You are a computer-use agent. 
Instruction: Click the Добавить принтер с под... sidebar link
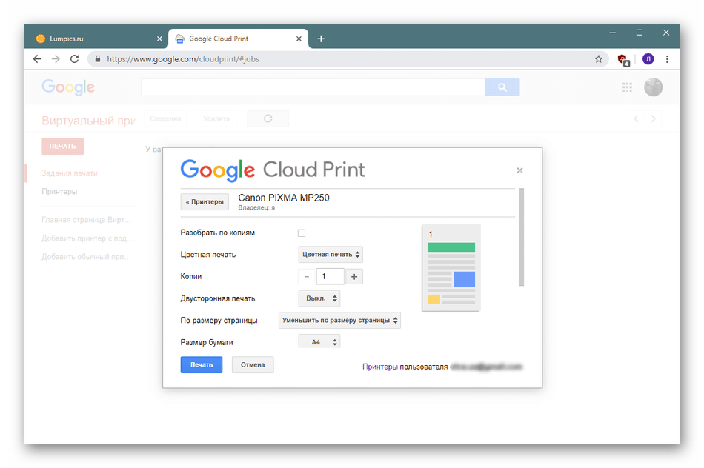[87, 238]
